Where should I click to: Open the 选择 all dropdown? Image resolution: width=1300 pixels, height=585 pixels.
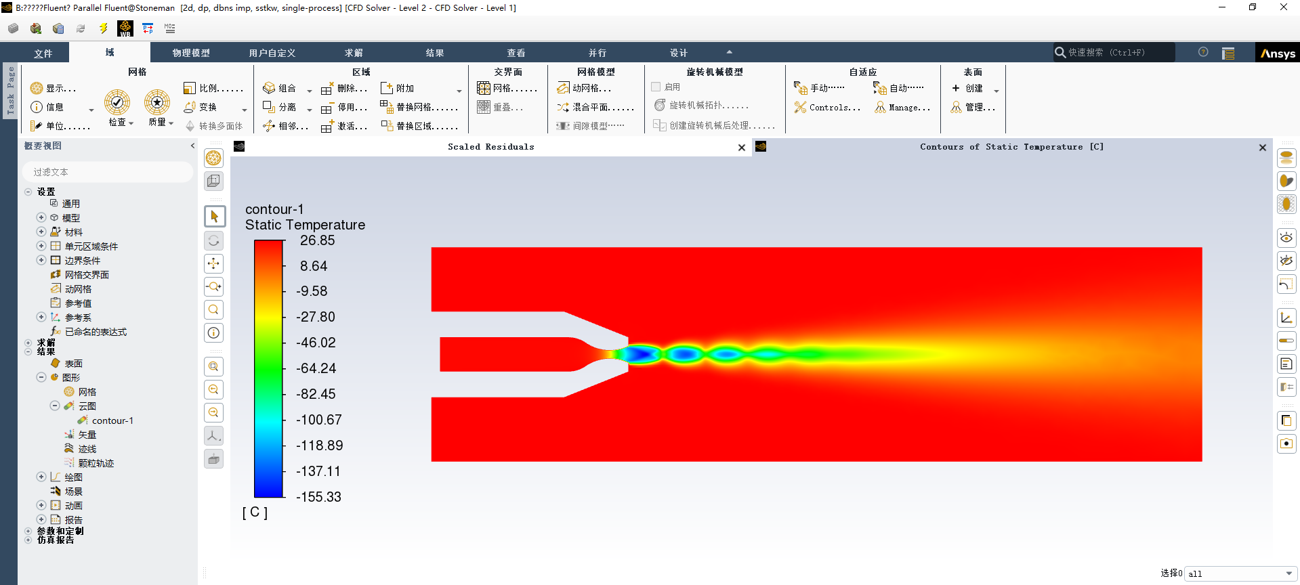click(1241, 573)
